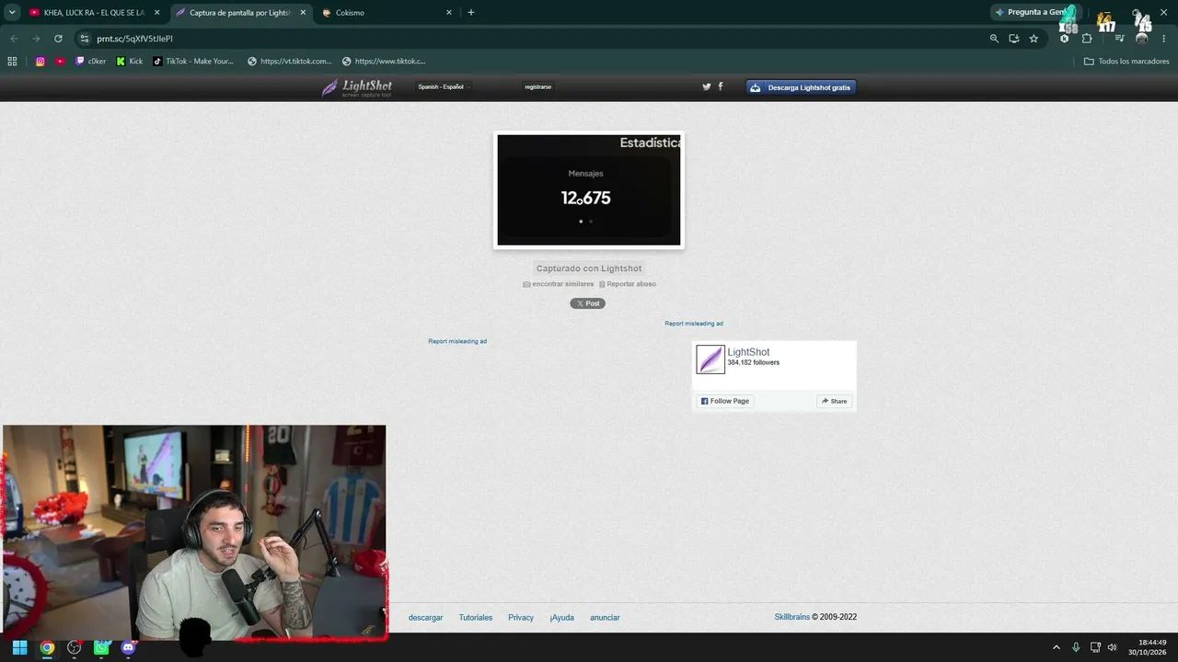Click the browser back arrow
This screenshot has width=1178, height=662.
[x=14, y=39]
